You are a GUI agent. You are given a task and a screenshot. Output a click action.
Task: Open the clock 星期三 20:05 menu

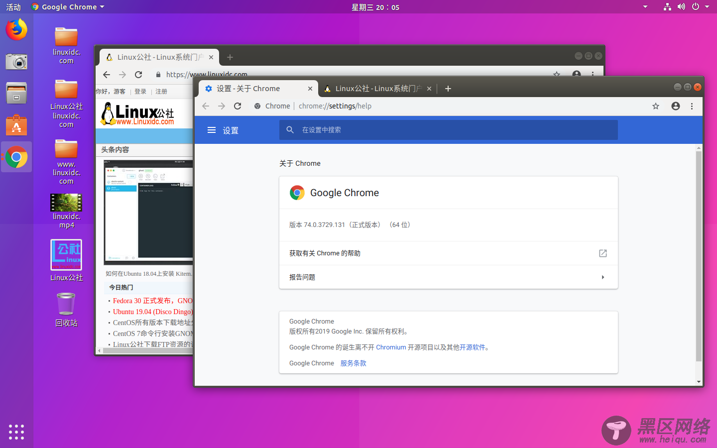click(x=375, y=7)
